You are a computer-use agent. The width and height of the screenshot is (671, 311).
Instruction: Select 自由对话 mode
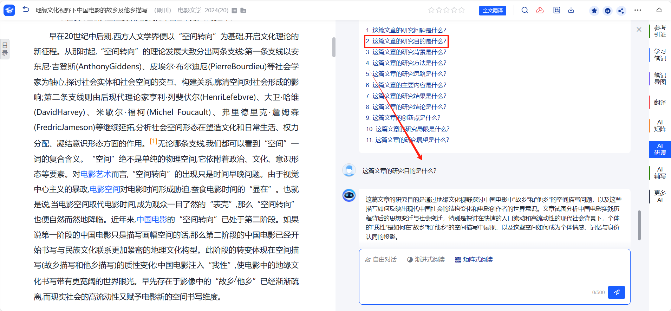pyautogui.click(x=381, y=259)
